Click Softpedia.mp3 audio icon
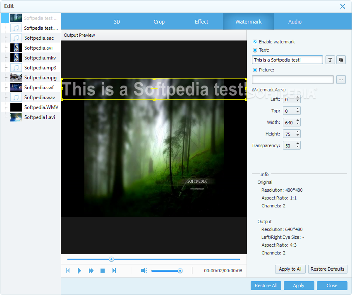Viewport: 352px width, 295px height. pyautogui.click(x=16, y=67)
